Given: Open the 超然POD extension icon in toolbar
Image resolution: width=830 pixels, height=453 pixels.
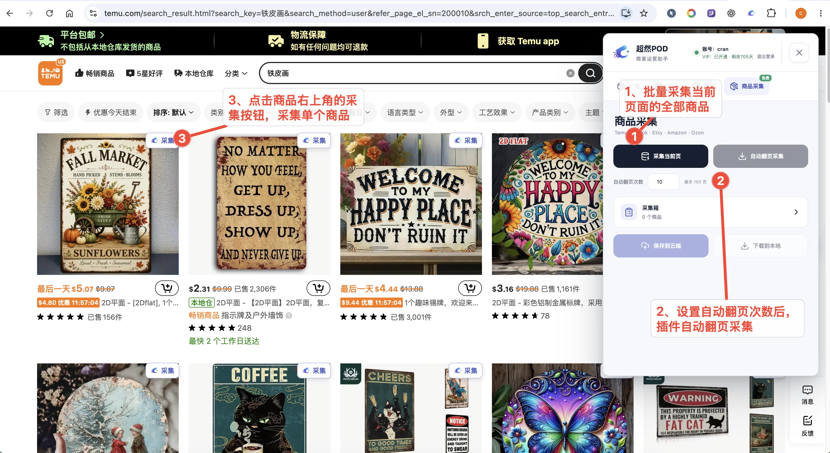Looking at the screenshot, I should [751, 13].
